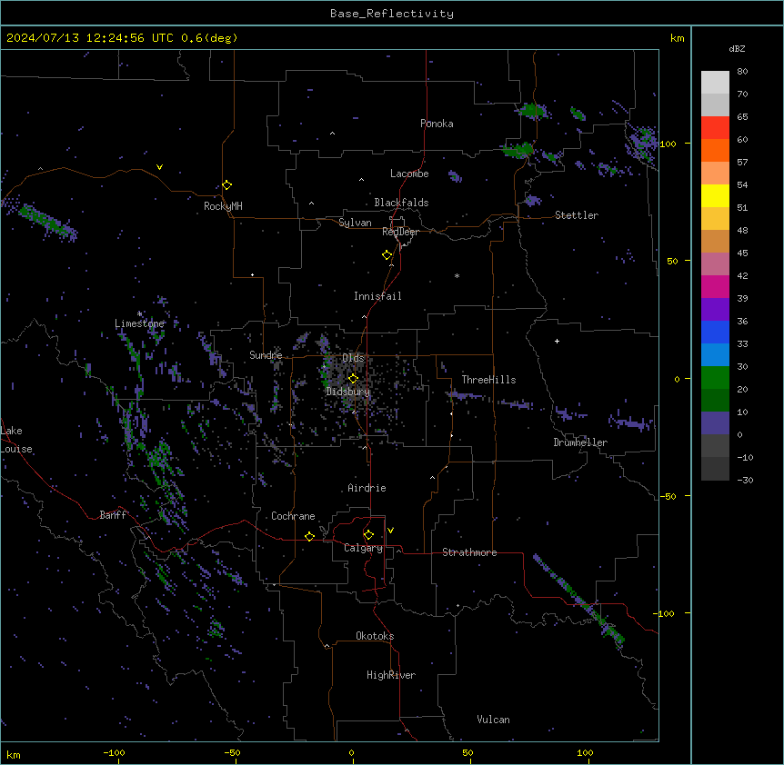This screenshot has height=765, width=784.
Task: Click the Blackfalds label
Action: coord(401,203)
